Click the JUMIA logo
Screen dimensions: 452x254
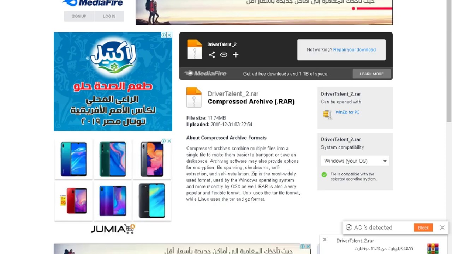tap(113, 229)
